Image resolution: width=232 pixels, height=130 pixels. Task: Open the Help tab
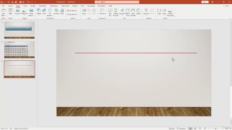110,6
